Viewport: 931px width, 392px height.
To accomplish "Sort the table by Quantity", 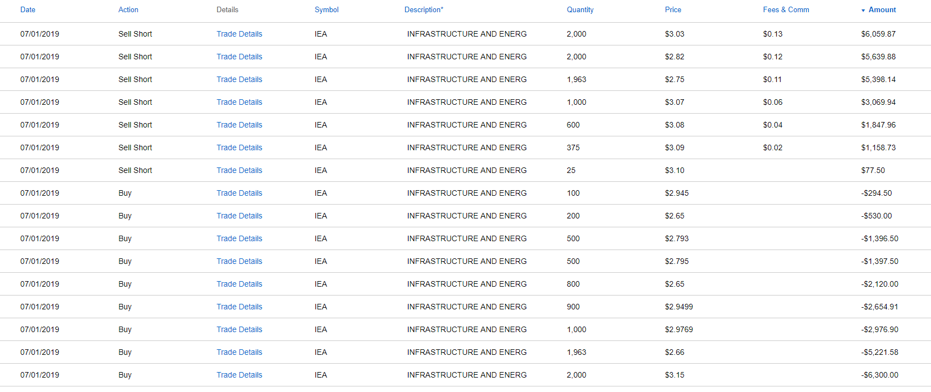I will click(x=580, y=10).
